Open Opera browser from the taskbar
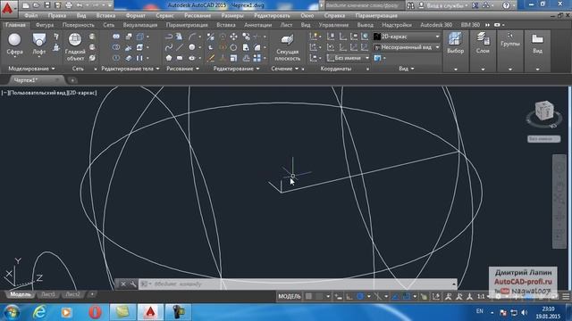This screenshot has width=572, height=321. pyautogui.click(x=95, y=312)
